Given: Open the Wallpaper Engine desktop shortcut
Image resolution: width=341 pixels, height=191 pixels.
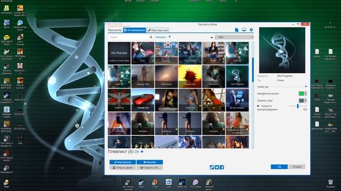Looking at the screenshot, I should click(x=6, y=112).
